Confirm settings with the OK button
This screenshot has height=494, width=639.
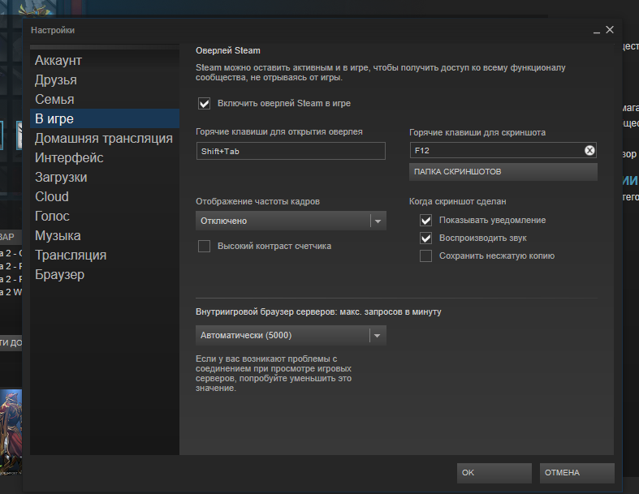(494, 473)
